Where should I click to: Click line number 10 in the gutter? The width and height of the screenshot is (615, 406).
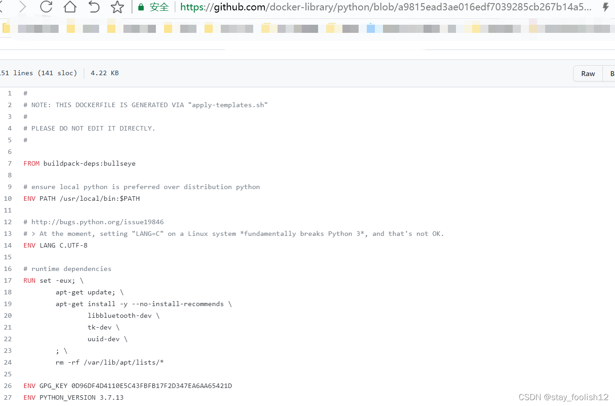click(8, 198)
